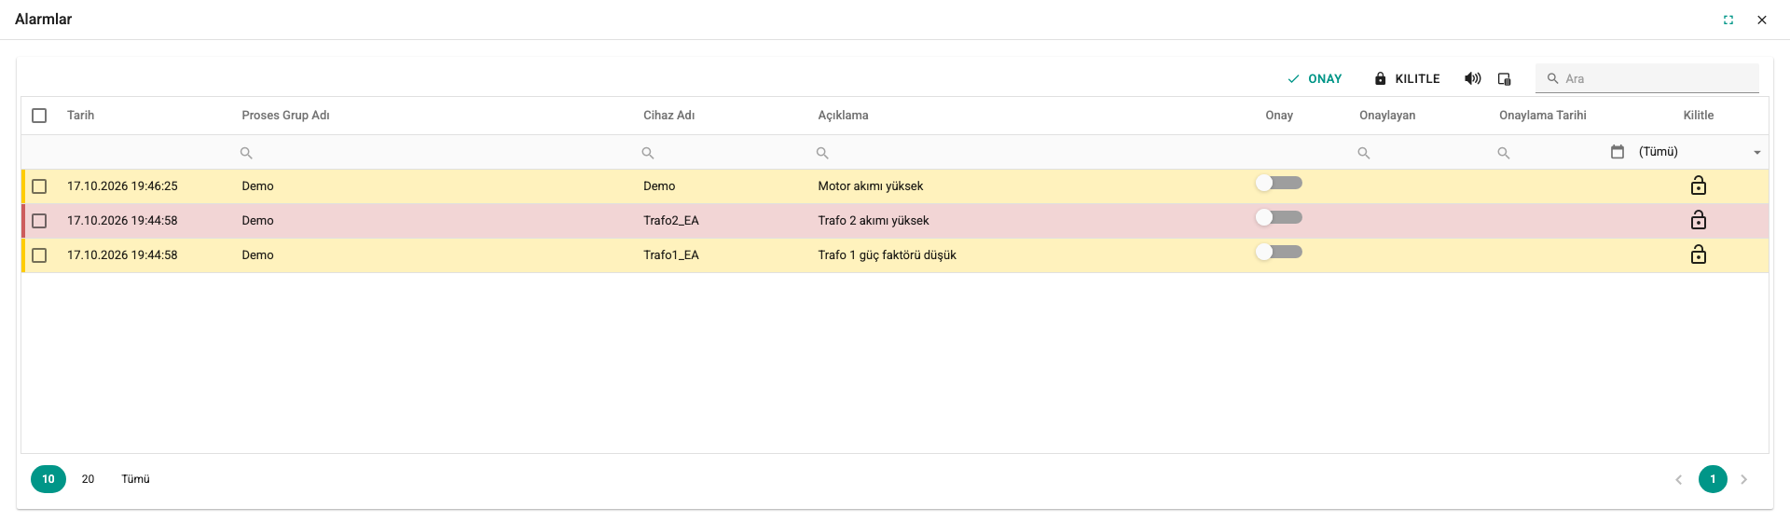Viewport: 1790px width, 522px height.
Task: Click page number 1
Action: pos(1713,479)
